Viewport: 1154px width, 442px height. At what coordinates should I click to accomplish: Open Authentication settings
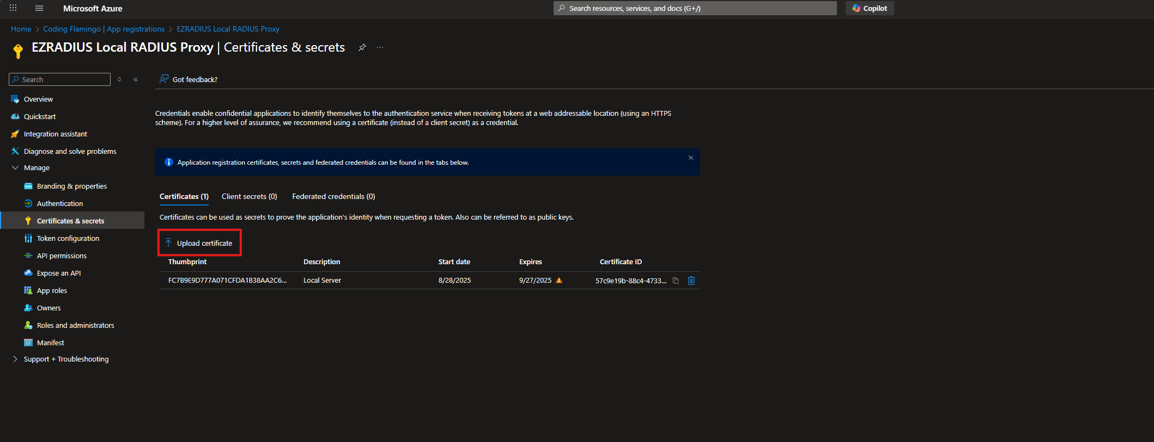click(x=60, y=203)
